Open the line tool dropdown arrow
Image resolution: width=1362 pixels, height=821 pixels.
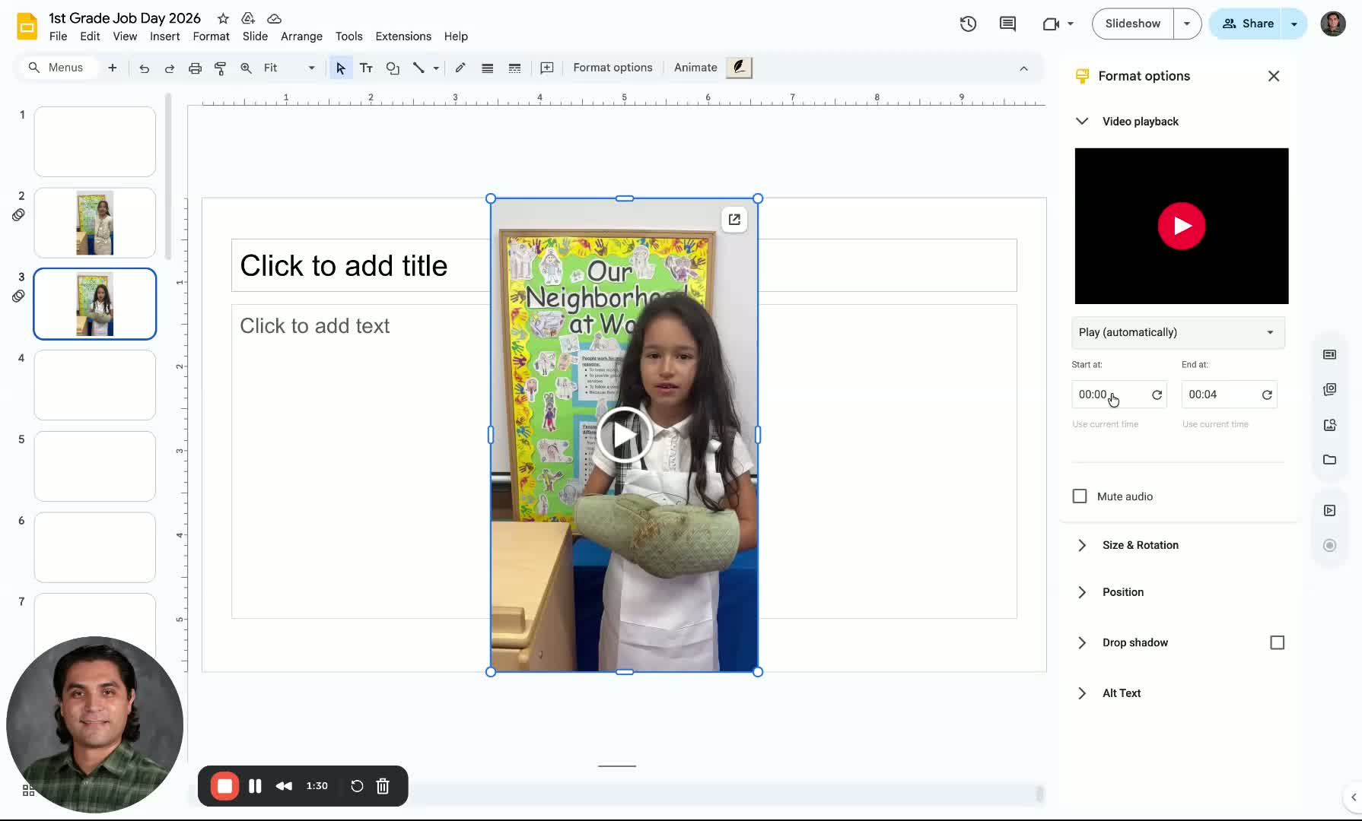[436, 68]
